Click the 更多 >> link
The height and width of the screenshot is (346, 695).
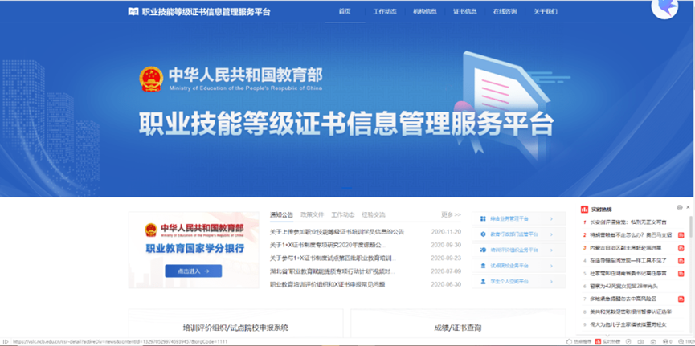(451, 215)
